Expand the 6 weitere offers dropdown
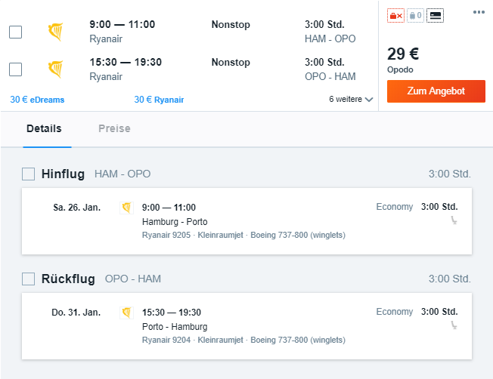Screen dimensions: 493x379 click(351, 99)
